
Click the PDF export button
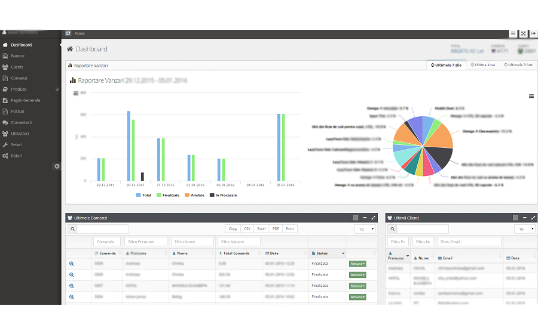[x=276, y=228]
